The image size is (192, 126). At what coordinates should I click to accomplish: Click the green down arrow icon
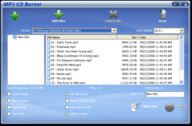tap(15, 16)
